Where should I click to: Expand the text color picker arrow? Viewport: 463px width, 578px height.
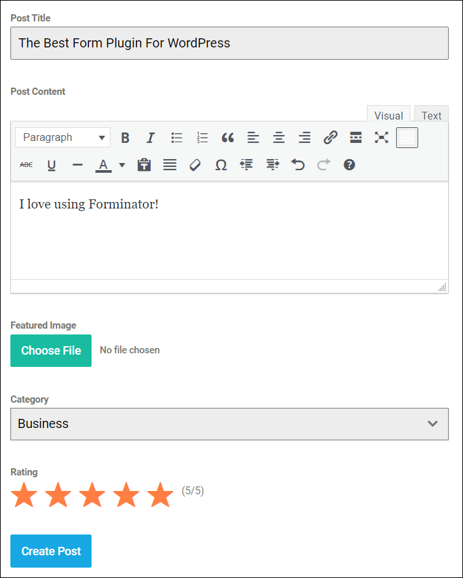[x=121, y=164]
